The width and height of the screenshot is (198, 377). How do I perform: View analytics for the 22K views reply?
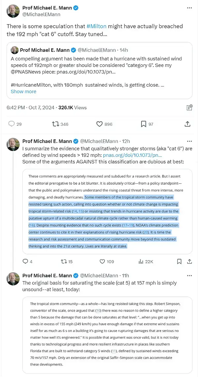tap(142, 262)
